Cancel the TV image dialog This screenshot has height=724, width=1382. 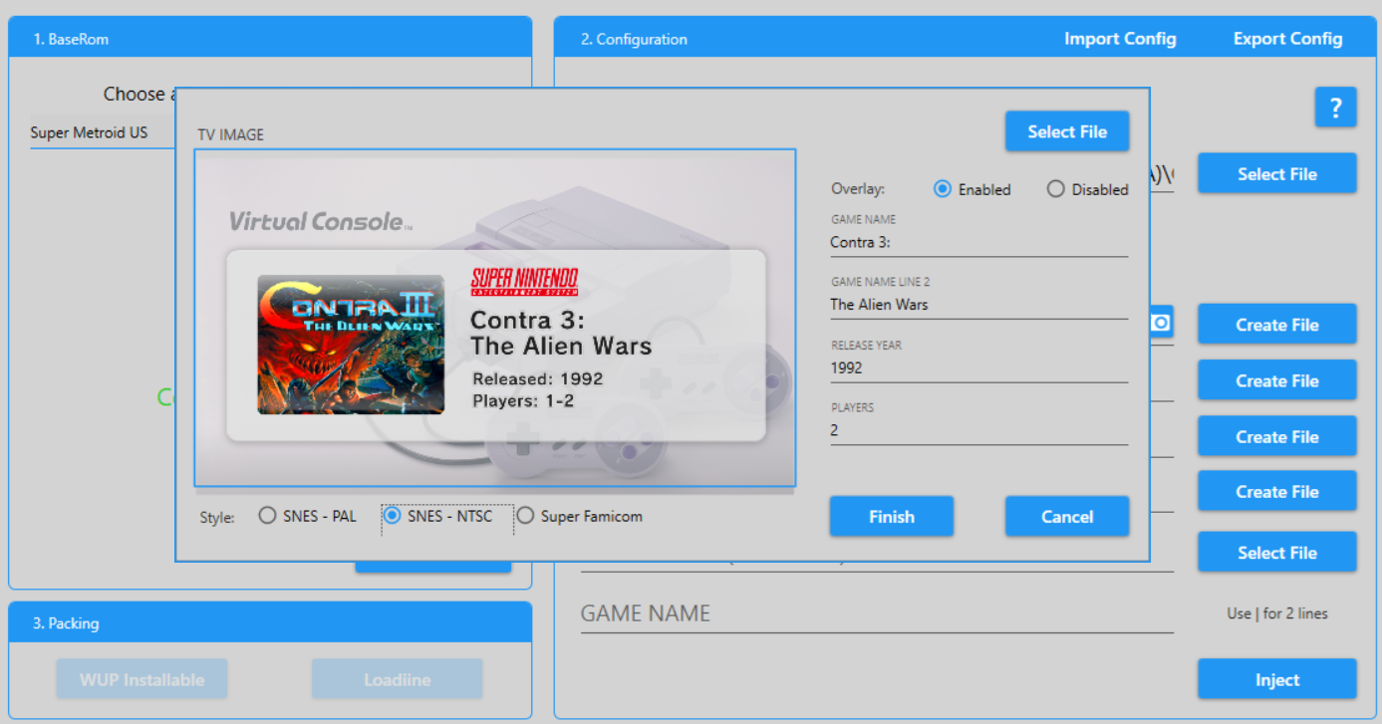pyautogui.click(x=1066, y=516)
